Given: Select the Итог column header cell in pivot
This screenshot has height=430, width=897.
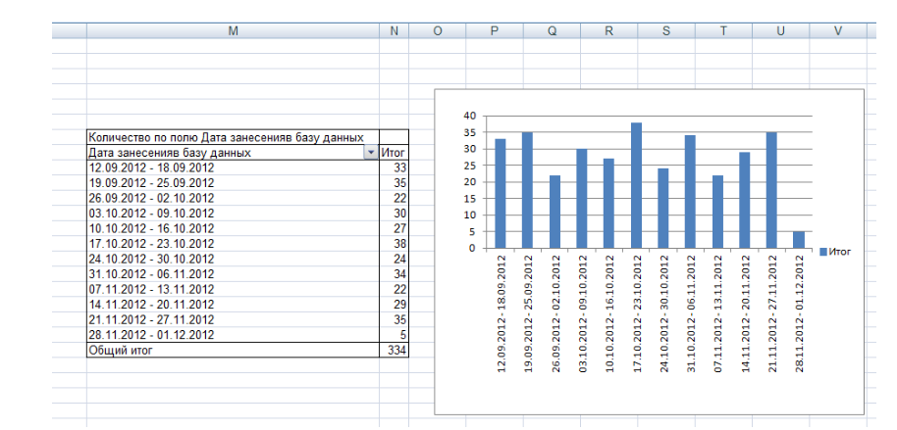Looking at the screenshot, I should coord(394,153).
